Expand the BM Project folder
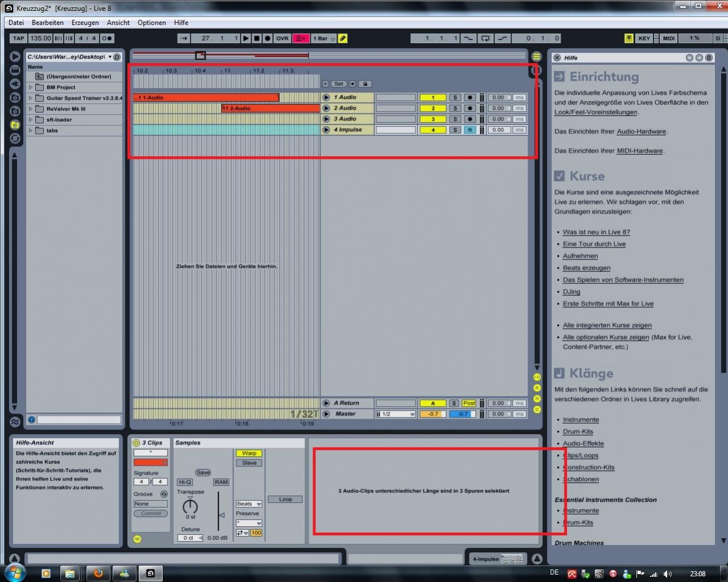This screenshot has width=728, height=582. [31, 87]
